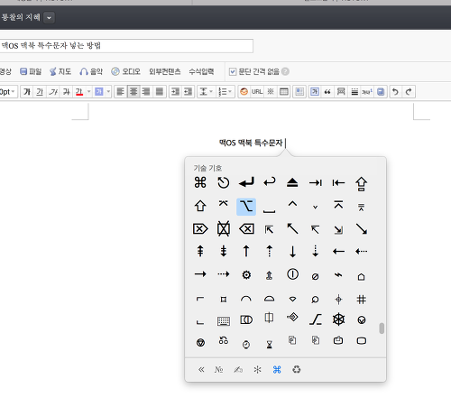
Task: Insert the clear X-in-rectangle symbol
Action: 224,228
